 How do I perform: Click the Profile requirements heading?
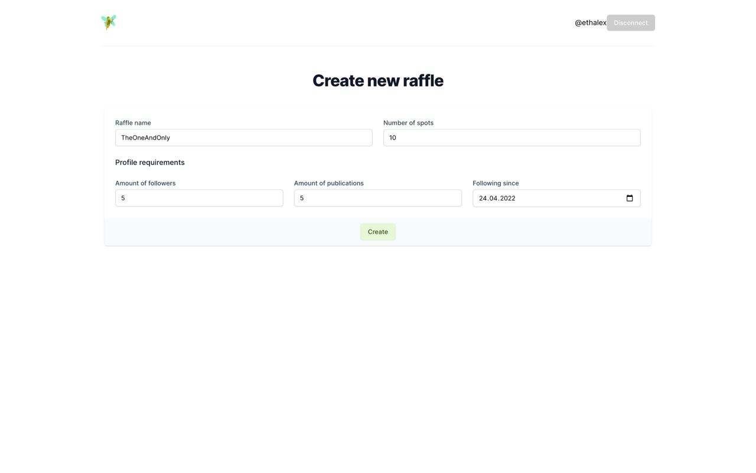[150, 162]
